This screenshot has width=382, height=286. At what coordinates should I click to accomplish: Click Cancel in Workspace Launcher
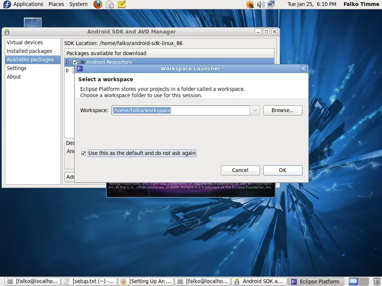[x=240, y=170]
